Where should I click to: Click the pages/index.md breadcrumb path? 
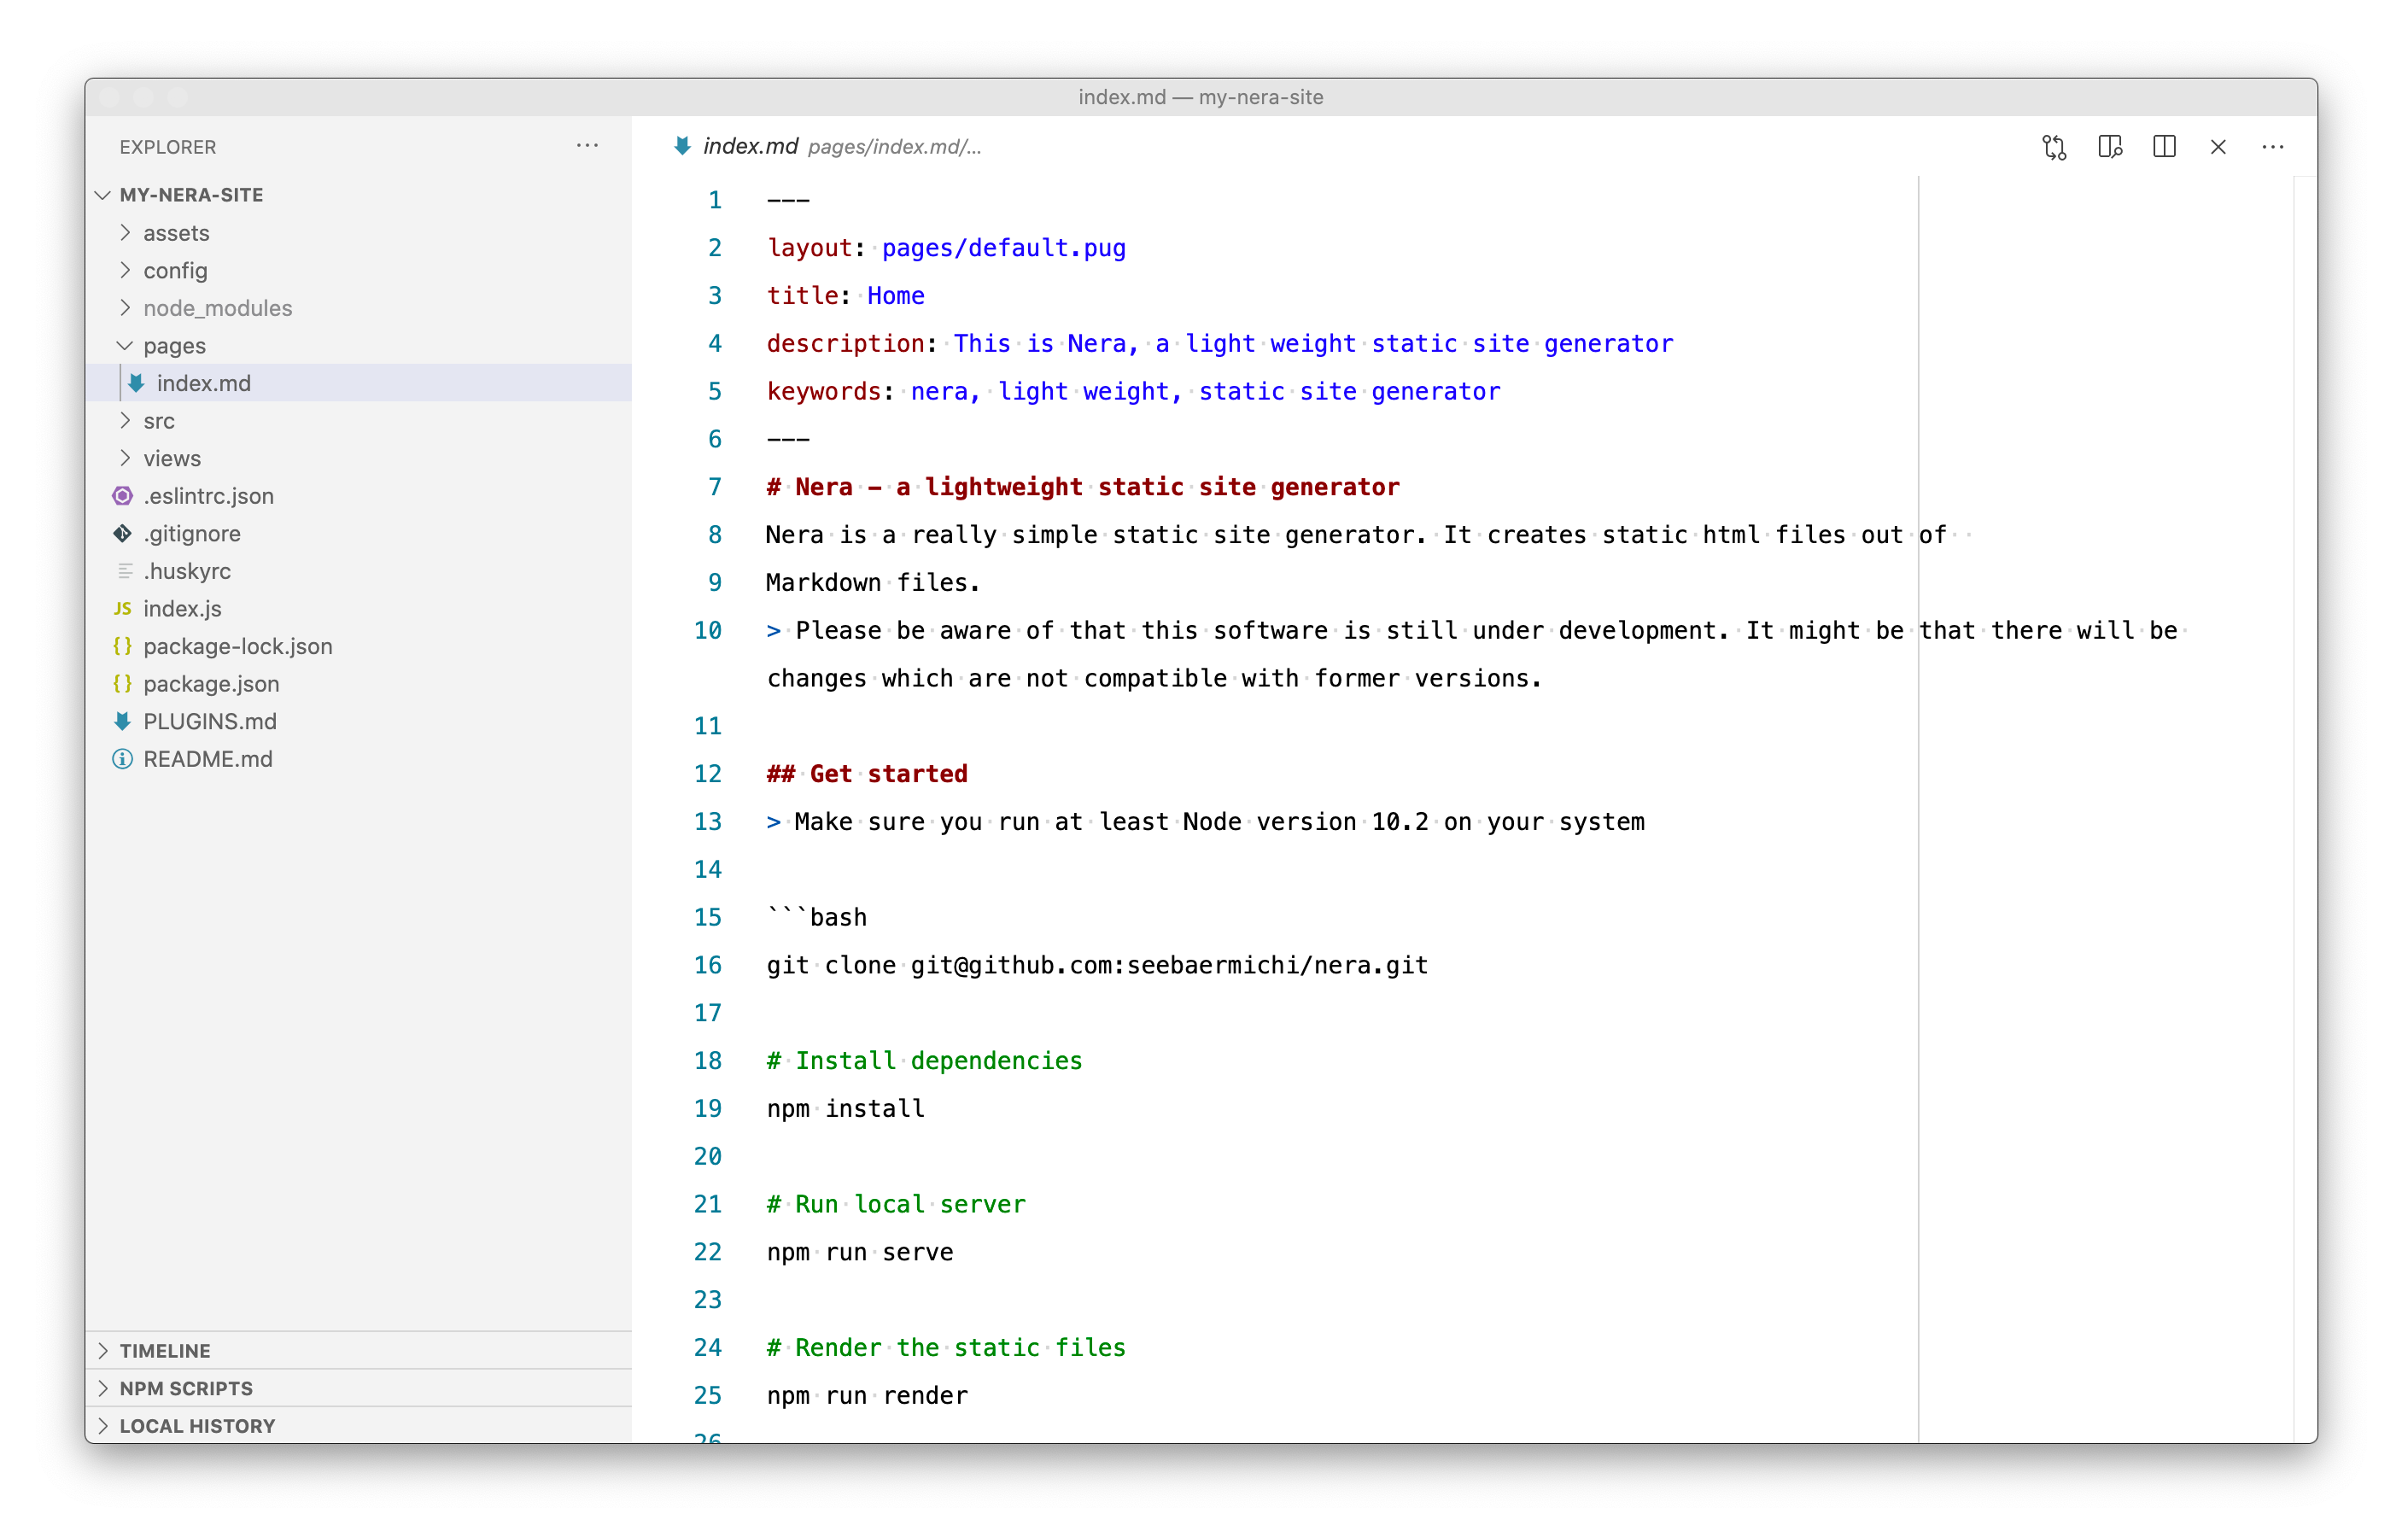pos(894,147)
